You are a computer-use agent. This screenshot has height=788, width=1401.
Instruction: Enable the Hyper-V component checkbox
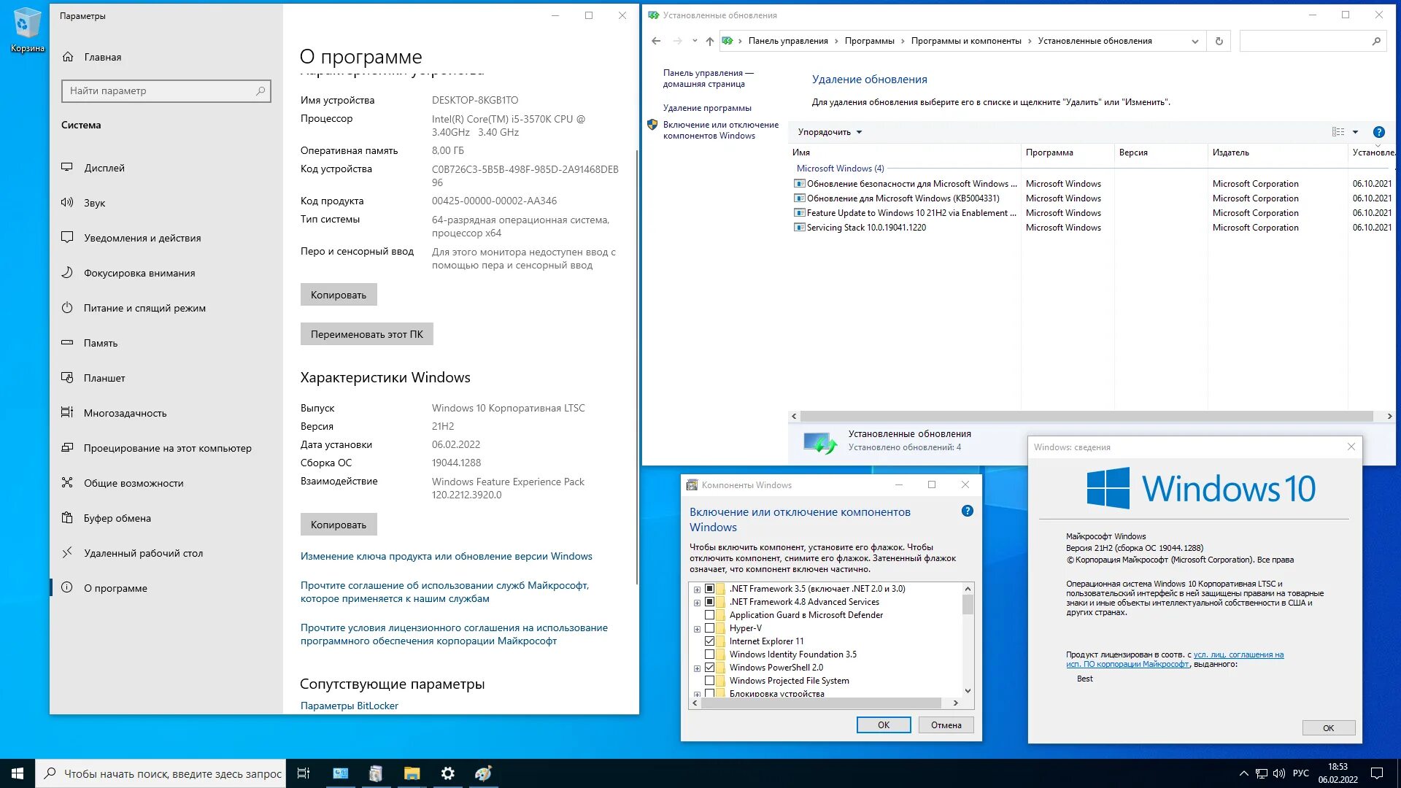click(x=709, y=628)
